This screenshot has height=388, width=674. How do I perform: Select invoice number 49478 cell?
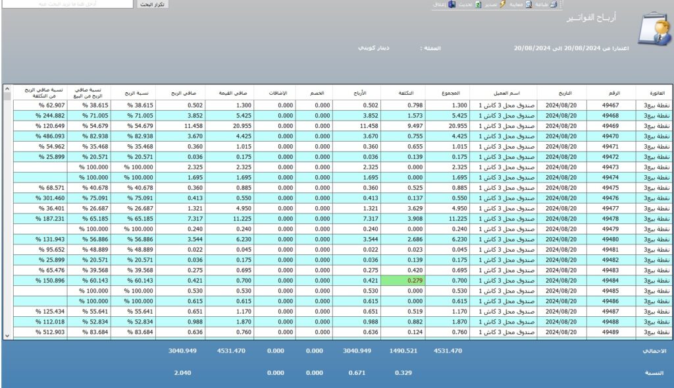tap(611, 218)
